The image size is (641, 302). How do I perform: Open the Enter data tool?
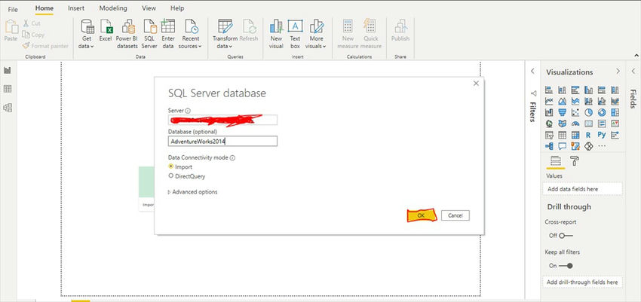pyautogui.click(x=168, y=35)
